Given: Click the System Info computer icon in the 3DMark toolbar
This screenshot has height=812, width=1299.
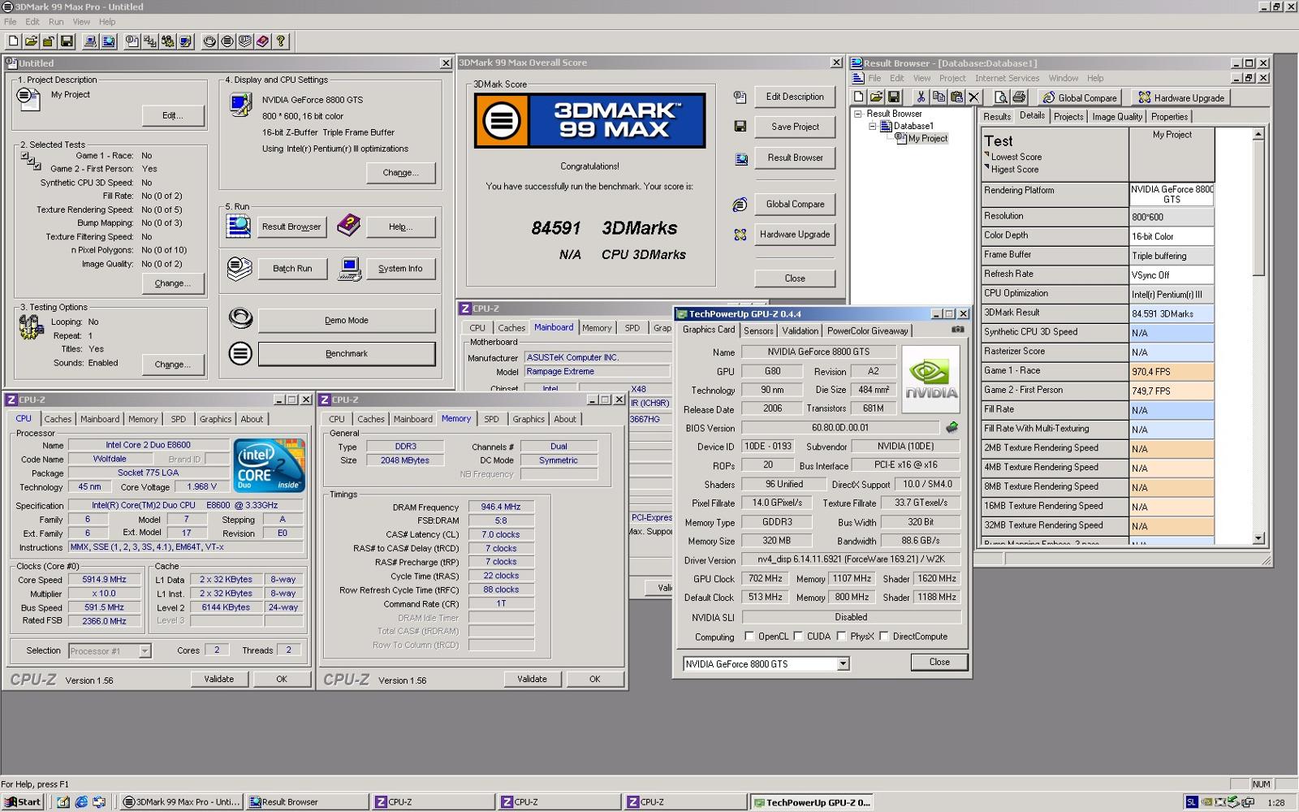Looking at the screenshot, I should (x=90, y=41).
